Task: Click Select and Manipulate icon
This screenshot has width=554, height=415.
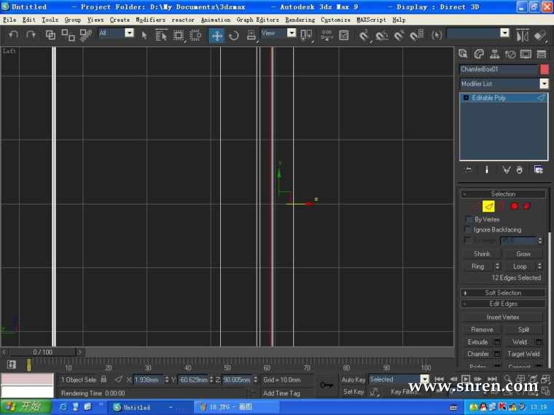Action: pos(327,35)
